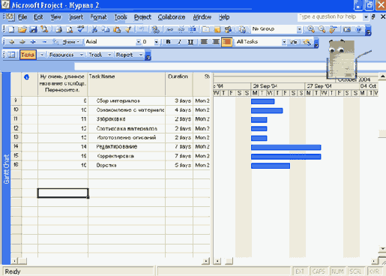Click the Zoom In magnifier icon
This screenshot has height=276, width=386.
pyautogui.click(x=311, y=29)
